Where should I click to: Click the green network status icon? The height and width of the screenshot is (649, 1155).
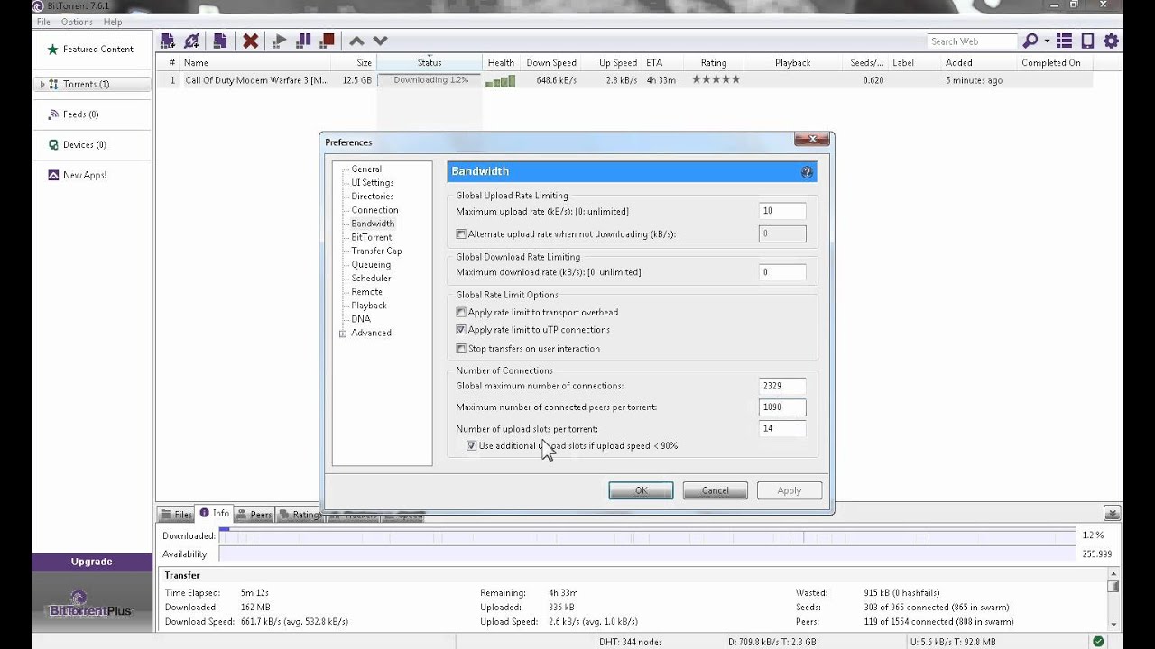(1098, 642)
